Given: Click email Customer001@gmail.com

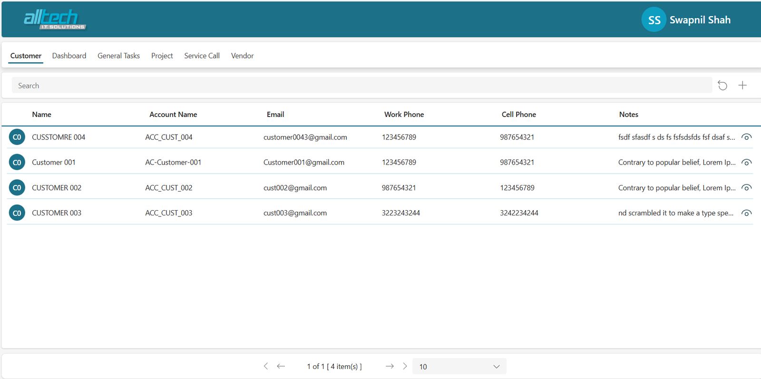Looking at the screenshot, I should point(304,162).
